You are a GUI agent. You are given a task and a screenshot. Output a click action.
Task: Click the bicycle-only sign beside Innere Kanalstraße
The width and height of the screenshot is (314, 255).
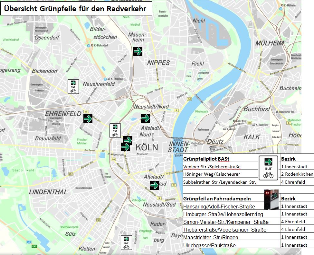coord(115,130)
